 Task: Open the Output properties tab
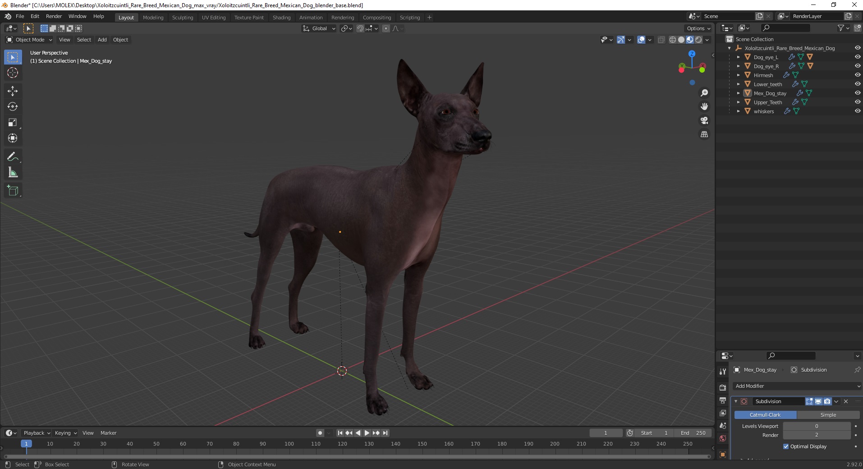click(x=723, y=400)
